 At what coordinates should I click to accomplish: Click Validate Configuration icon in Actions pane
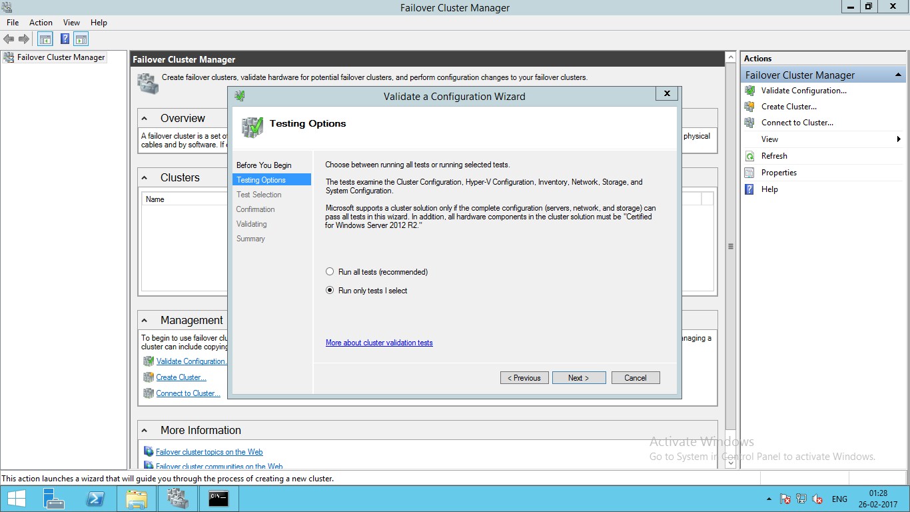pyautogui.click(x=749, y=91)
